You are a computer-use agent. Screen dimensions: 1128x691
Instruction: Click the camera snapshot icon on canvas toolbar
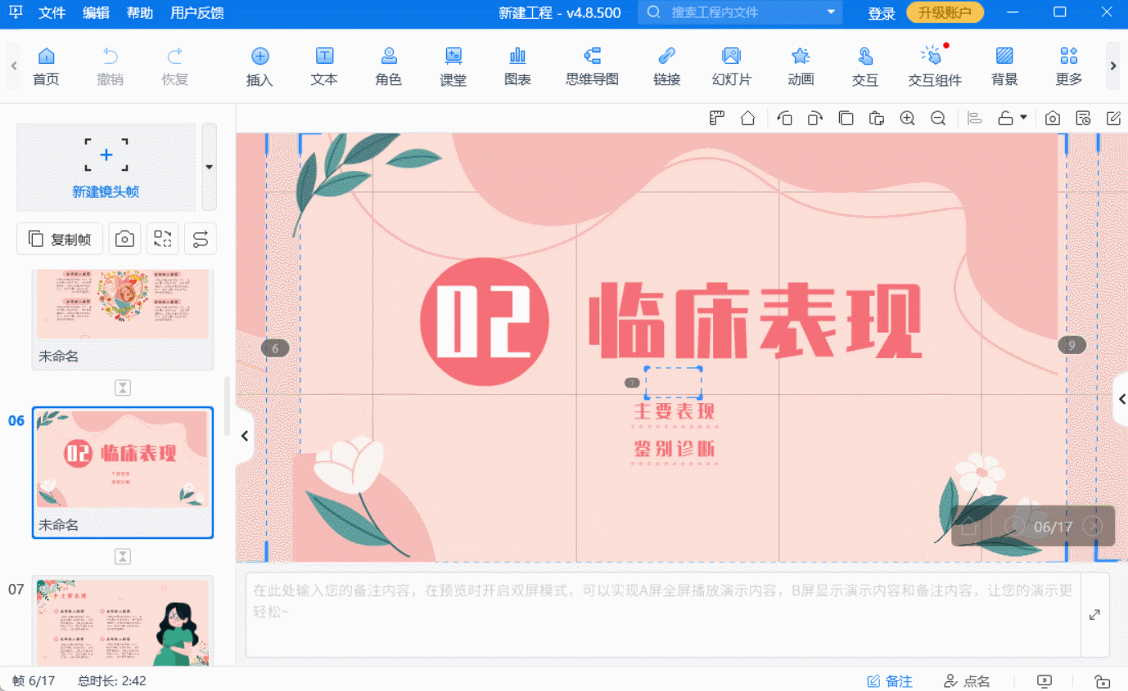(1053, 118)
